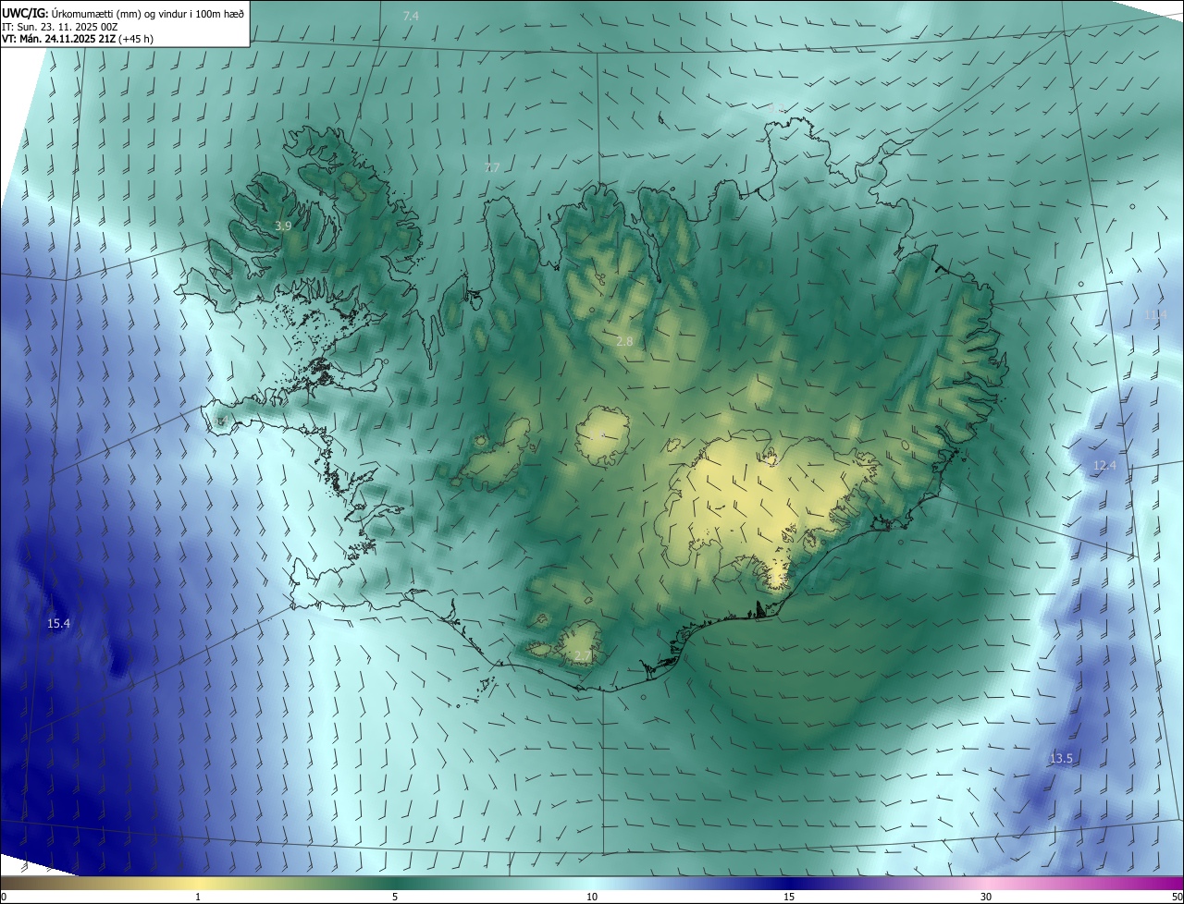Click the 15.4 value label on the map
1184x904 pixels.
pyautogui.click(x=58, y=624)
